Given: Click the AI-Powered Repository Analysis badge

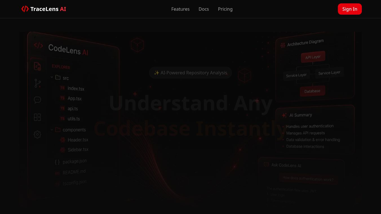Looking at the screenshot, I should (191, 73).
